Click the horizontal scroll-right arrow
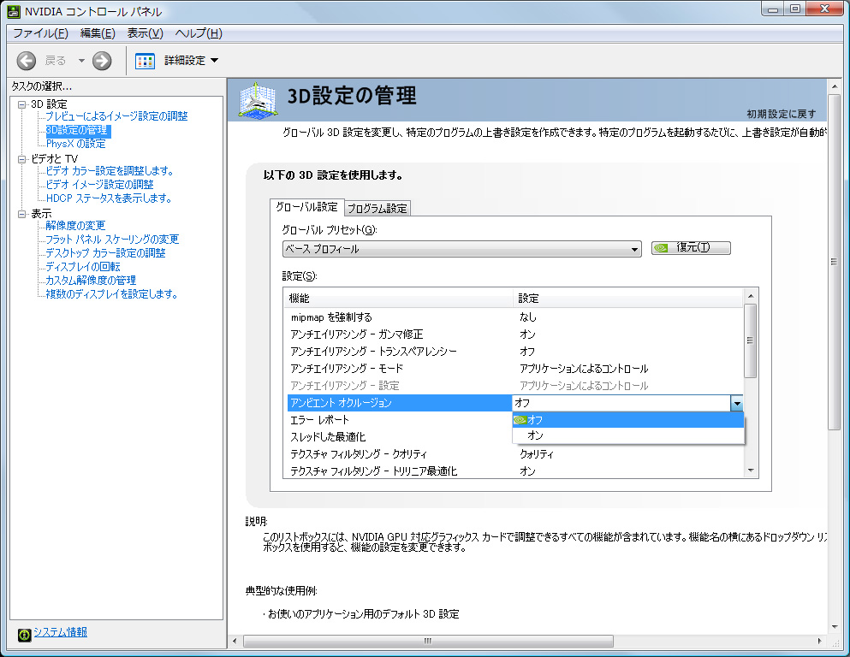 pos(820,642)
